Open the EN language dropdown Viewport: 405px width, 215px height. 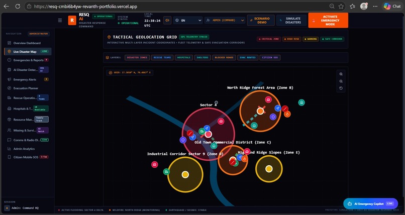click(x=188, y=21)
